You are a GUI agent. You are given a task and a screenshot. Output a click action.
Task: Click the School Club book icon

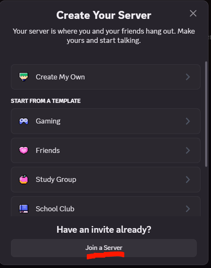[23, 209]
